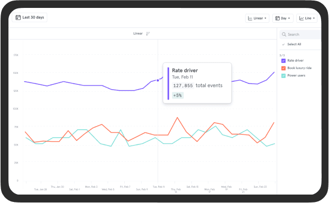329x203 pixels.
Task: Click the Sun, Feb 9 x-axis label
Action: (142, 189)
